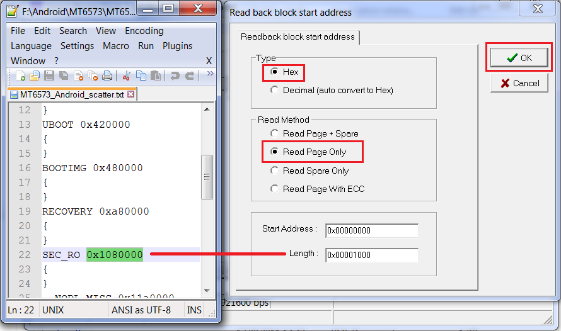Click the Paste icon
The image size is (561, 331).
point(156,76)
